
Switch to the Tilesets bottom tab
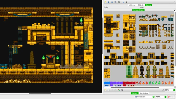point(135,93)
